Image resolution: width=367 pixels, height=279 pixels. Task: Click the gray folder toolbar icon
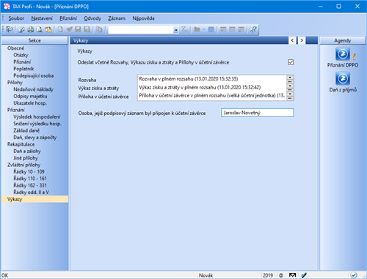(197, 29)
